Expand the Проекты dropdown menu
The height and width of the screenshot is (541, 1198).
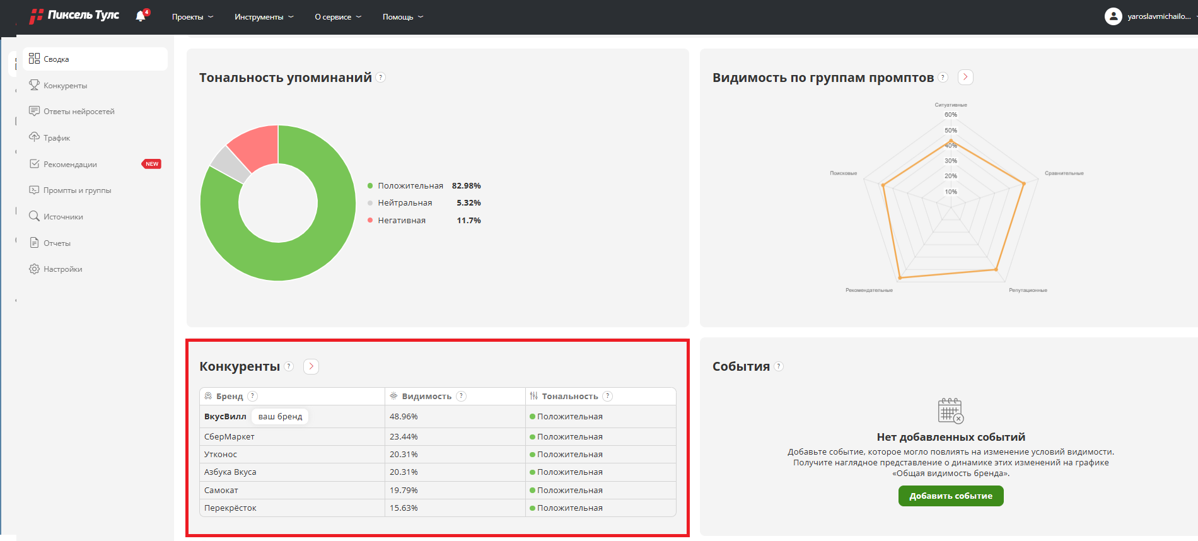[x=192, y=17]
